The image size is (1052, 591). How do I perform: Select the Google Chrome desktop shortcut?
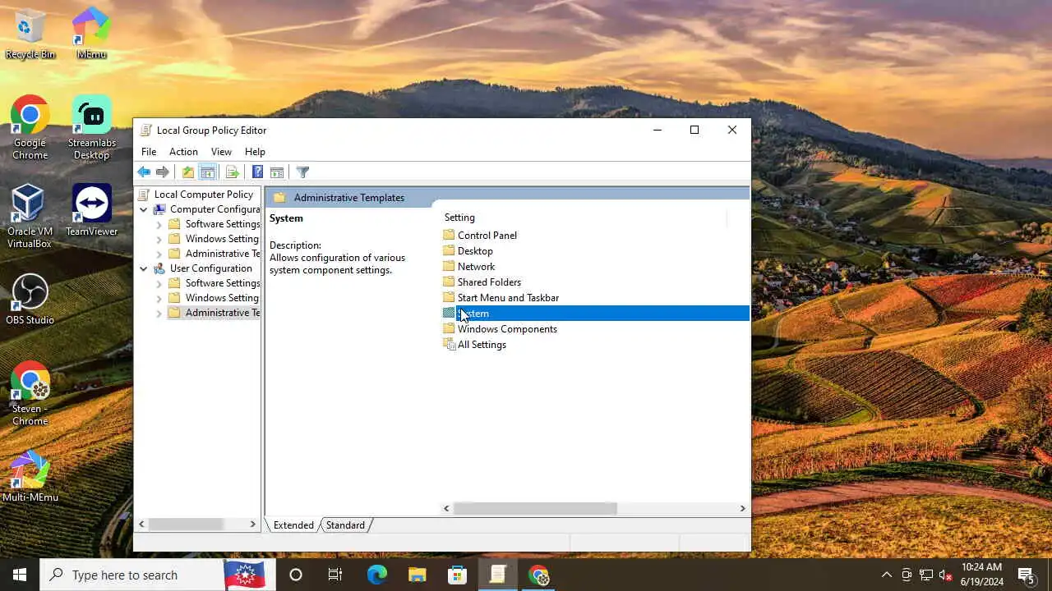pyautogui.click(x=30, y=129)
